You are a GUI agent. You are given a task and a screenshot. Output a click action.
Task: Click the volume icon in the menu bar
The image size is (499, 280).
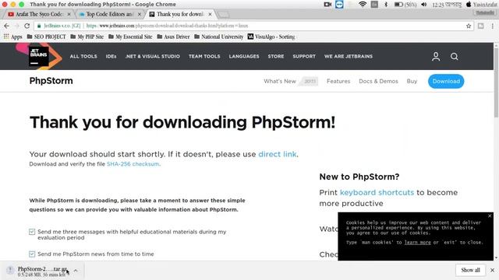coord(424,5)
